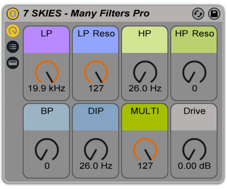Viewport: 227px width, 189px height.
Task: Toggle the Show Macro Controls button
Action: (13, 31)
